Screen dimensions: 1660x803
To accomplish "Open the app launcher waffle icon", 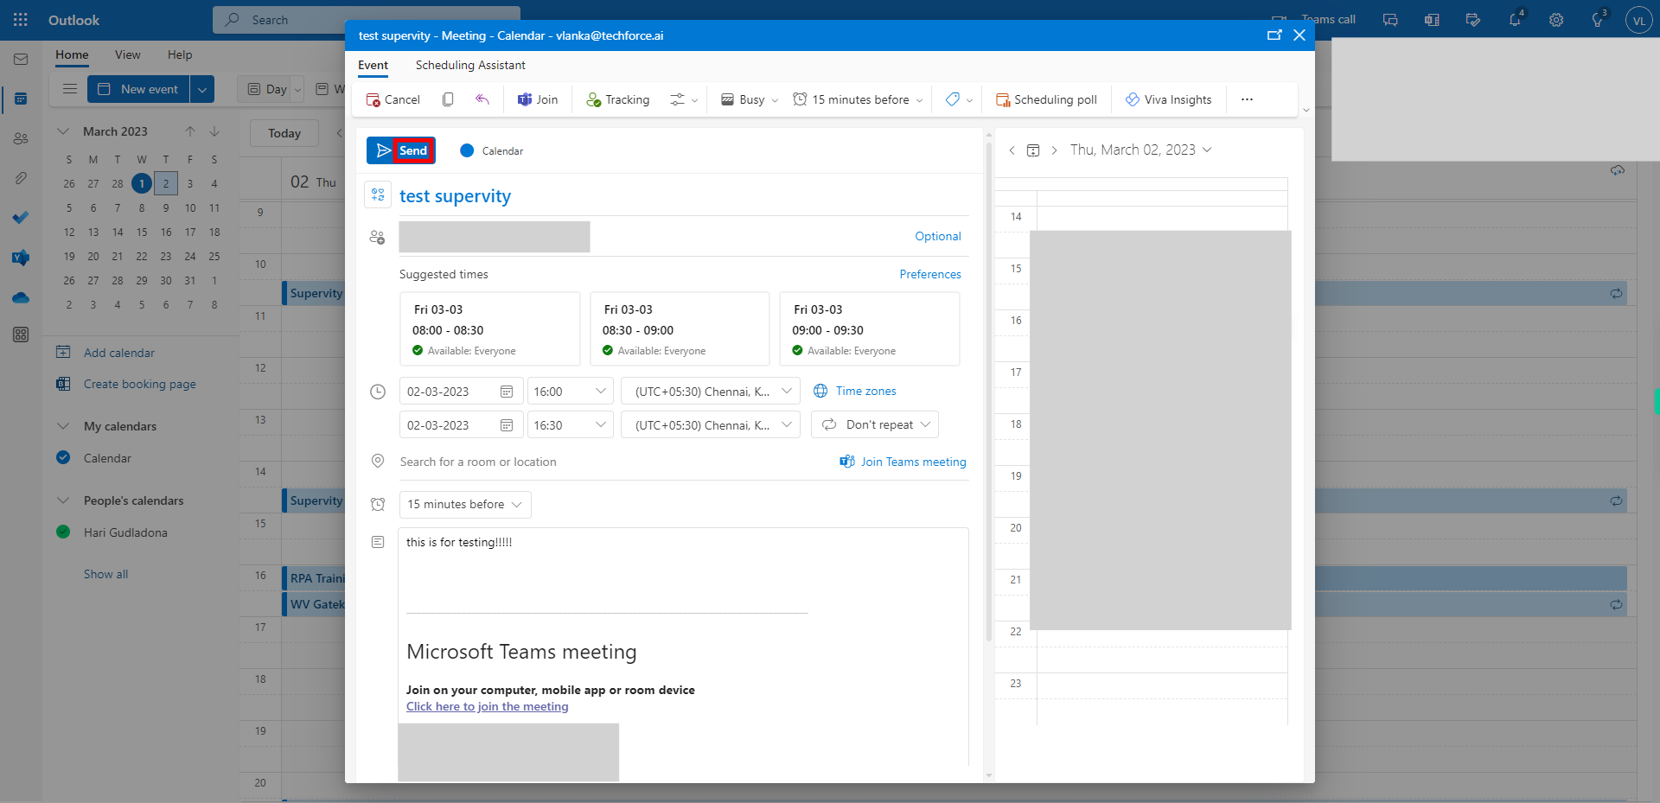I will [21, 19].
